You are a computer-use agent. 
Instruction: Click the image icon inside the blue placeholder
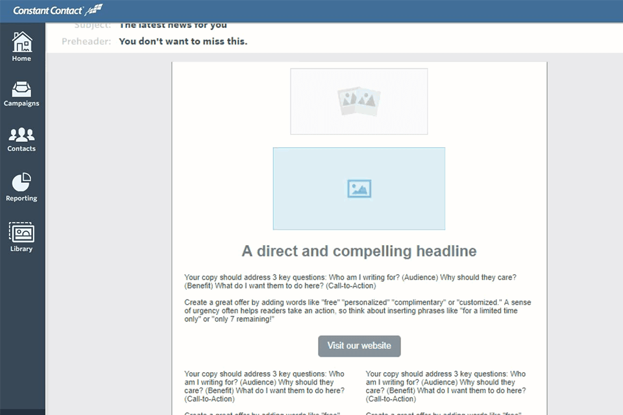tap(359, 188)
